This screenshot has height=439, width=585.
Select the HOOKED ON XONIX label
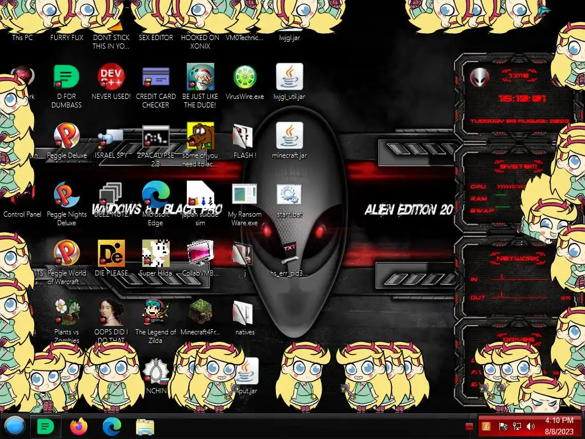(201, 42)
